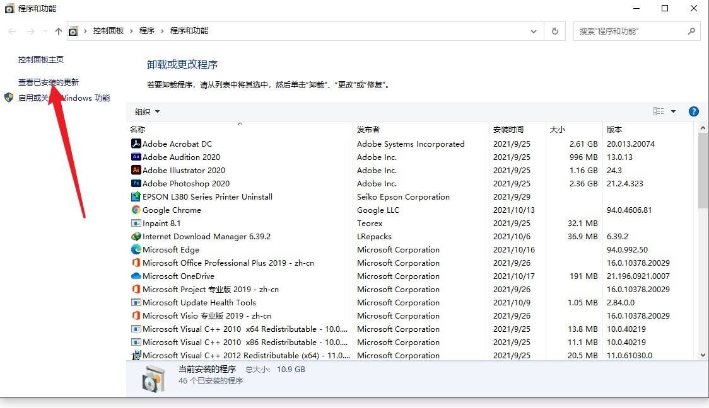
Task: Open the 组织 dropdown menu
Action: pyautogui.click(x=147, y=111)
